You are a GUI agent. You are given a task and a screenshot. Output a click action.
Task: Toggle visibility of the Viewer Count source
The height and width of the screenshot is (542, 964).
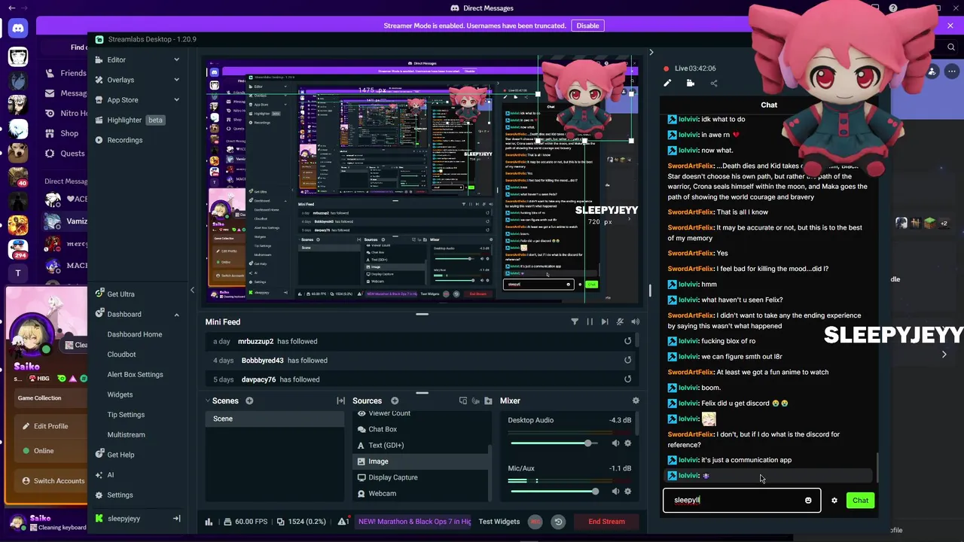click(x=361, y=413)
